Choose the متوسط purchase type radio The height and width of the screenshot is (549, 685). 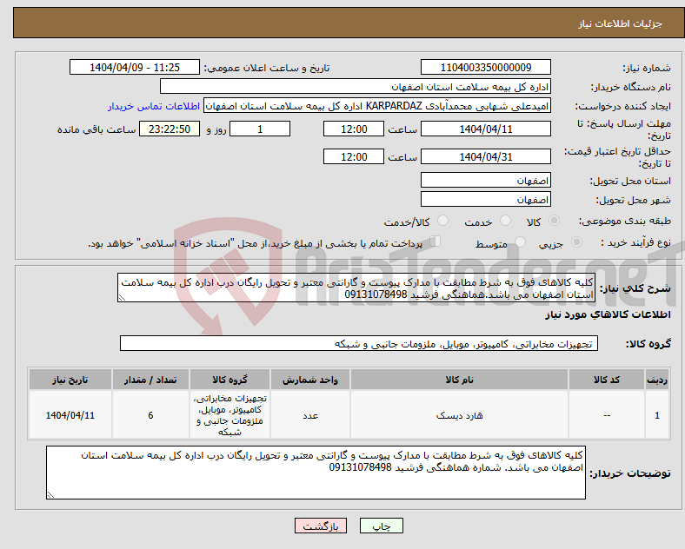pos(520,242)
